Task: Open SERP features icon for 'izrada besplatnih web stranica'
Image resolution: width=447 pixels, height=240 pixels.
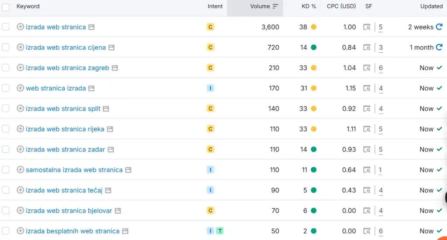Action: click(367, 231)
